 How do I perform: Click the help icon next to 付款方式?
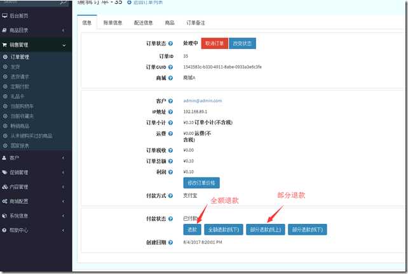point(170,195)
